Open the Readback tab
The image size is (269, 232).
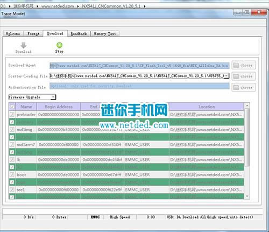(79, 34)
